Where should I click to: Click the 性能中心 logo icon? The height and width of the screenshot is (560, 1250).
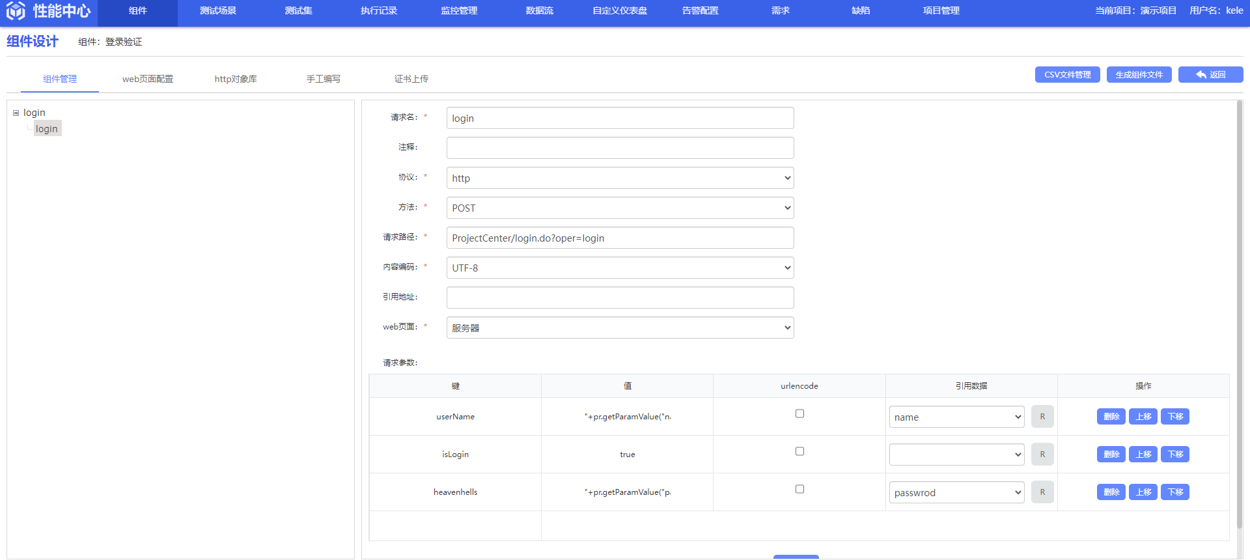[16, 11]
